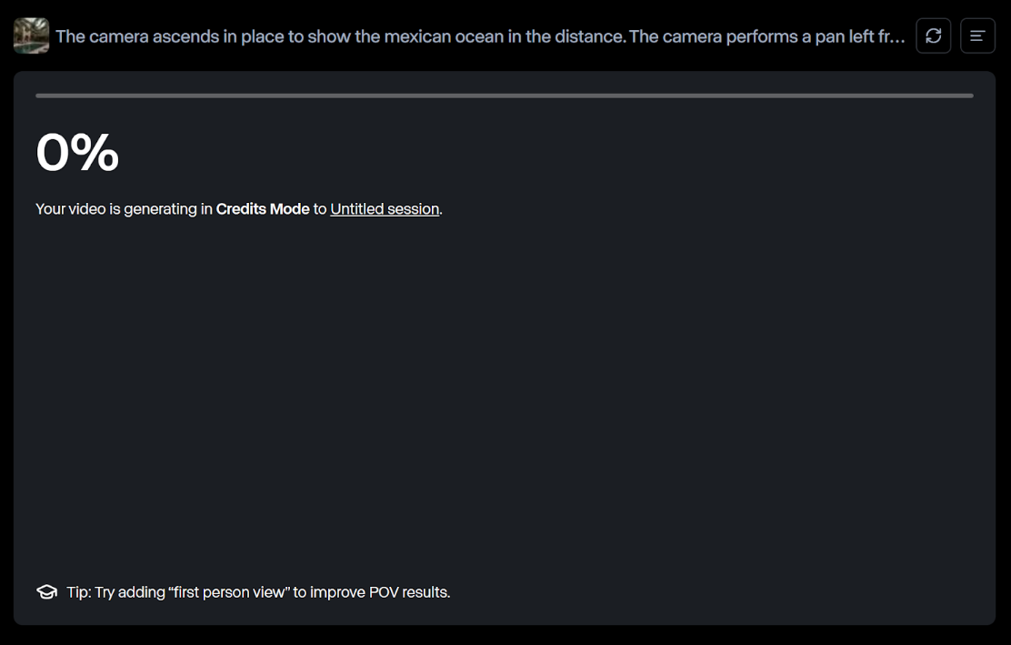Click the video generation progress bar
The height and width of the screenshot is (645, 1011).
(x=504, y=96)
